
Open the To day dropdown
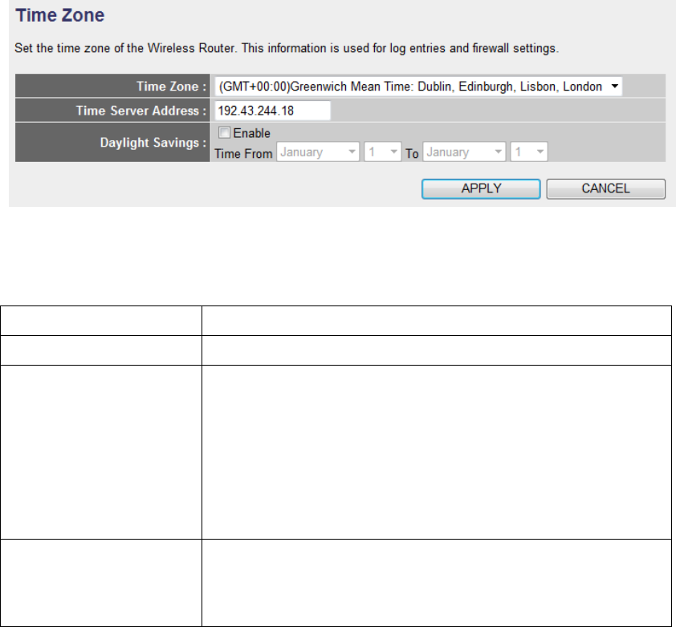[x=529, y=152]
